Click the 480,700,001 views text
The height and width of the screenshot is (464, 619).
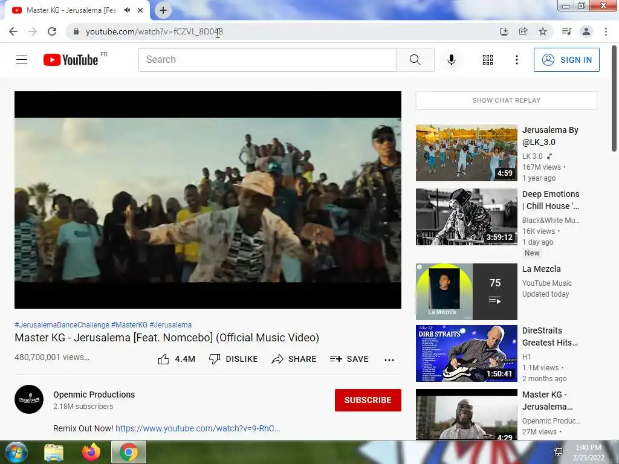(52, 357)
